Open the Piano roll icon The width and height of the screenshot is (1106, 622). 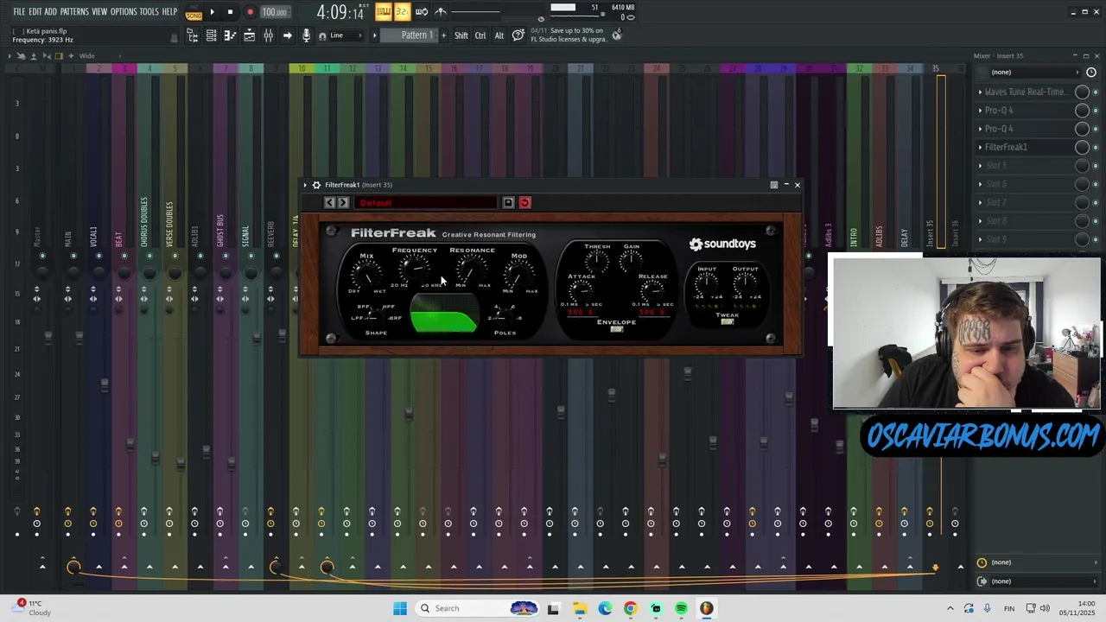[230, 35]
